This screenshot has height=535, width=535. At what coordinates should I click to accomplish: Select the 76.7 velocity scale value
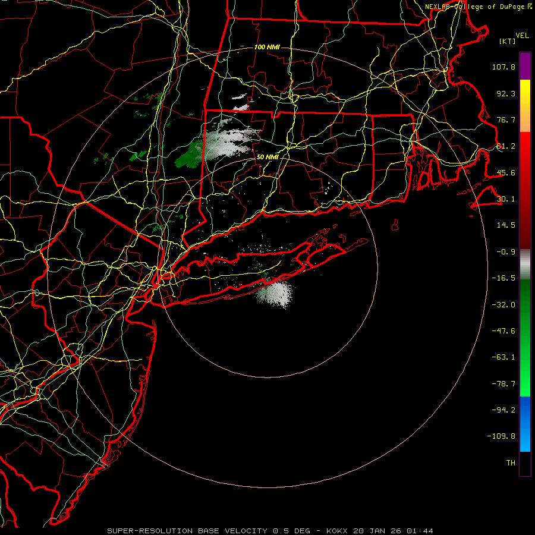[x=506, y=119]
